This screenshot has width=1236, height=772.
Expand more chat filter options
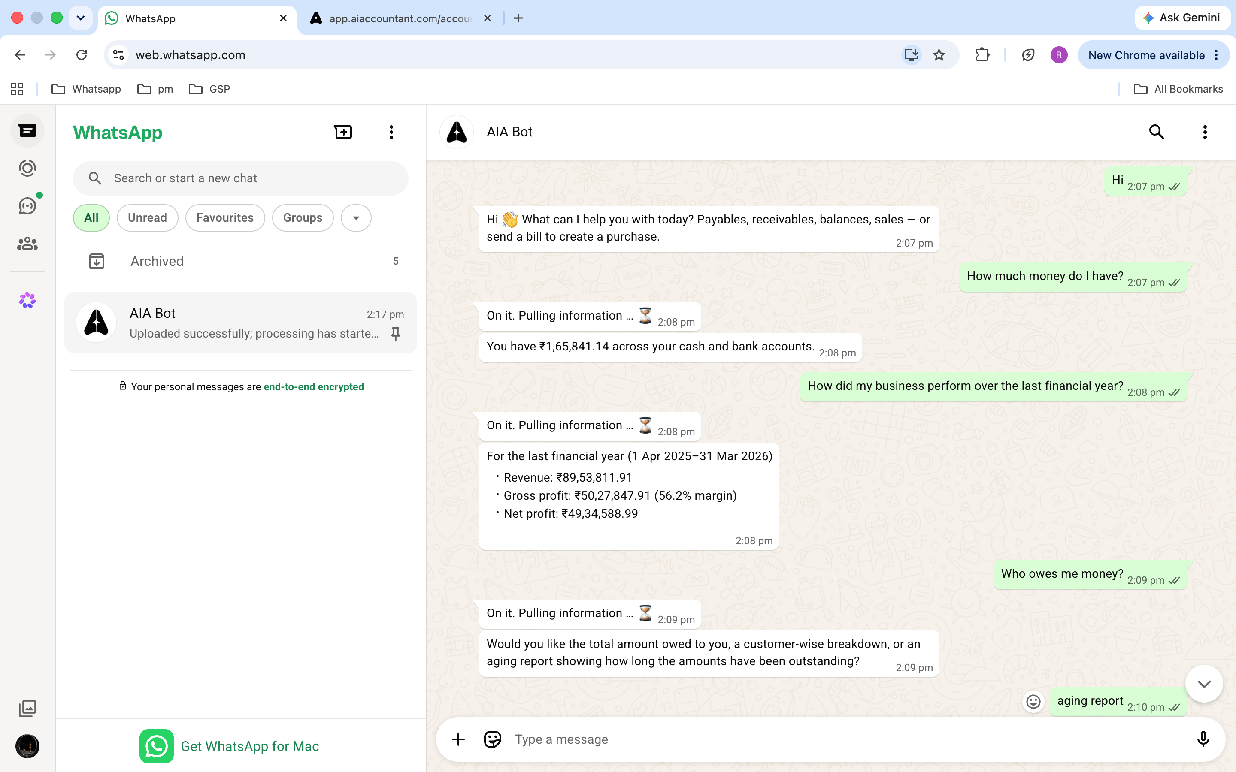(x=356, y=218)
